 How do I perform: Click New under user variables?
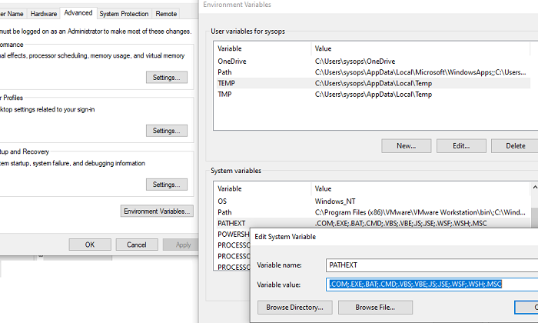(407, 146)
